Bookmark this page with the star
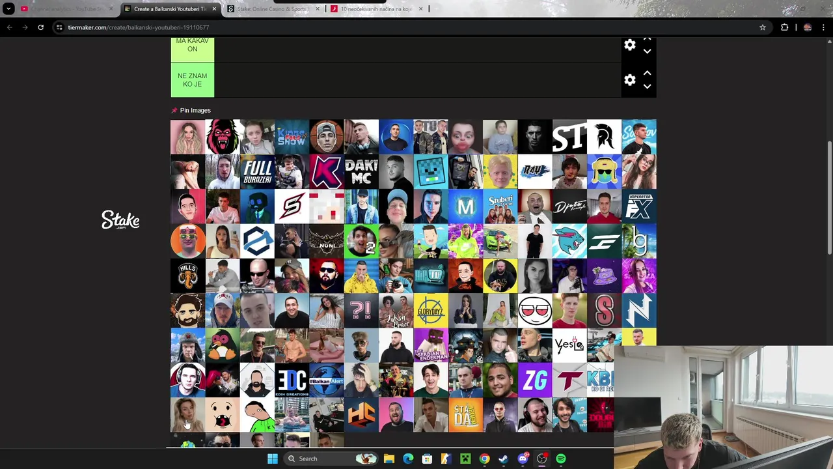The image size is (833, 469). point(762,27)
